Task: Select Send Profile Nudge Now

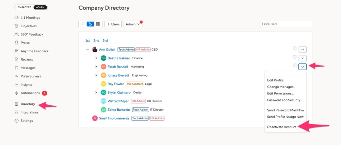Action: tap(285, 117)
